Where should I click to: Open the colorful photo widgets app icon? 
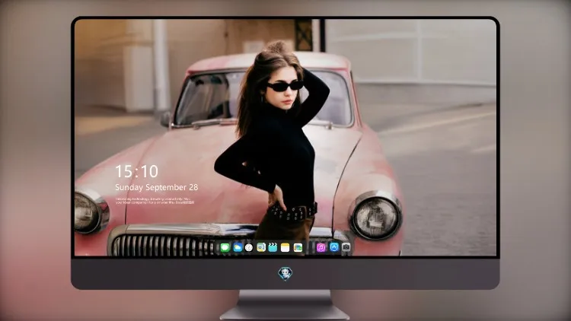point(298,247)
